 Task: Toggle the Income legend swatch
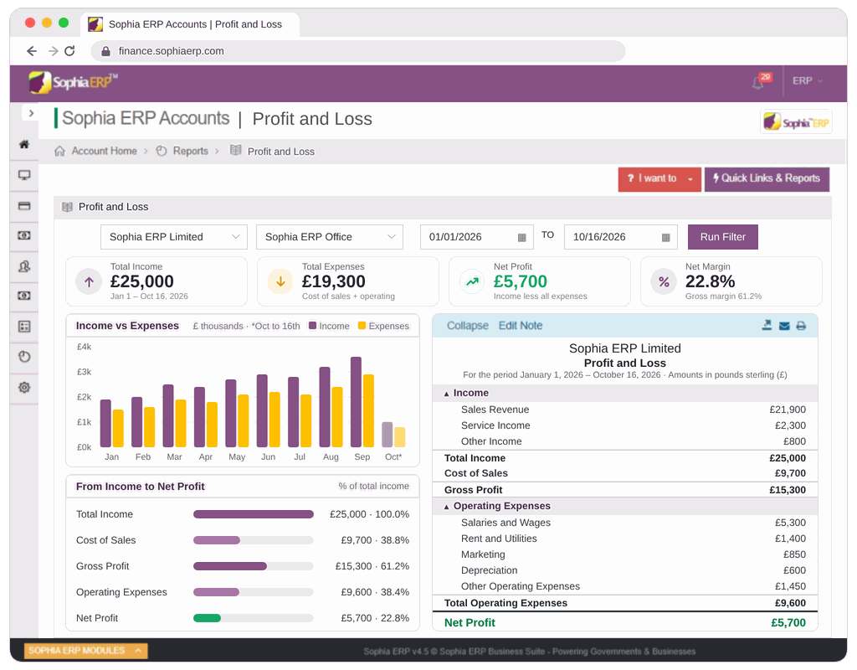coord(313,326)
